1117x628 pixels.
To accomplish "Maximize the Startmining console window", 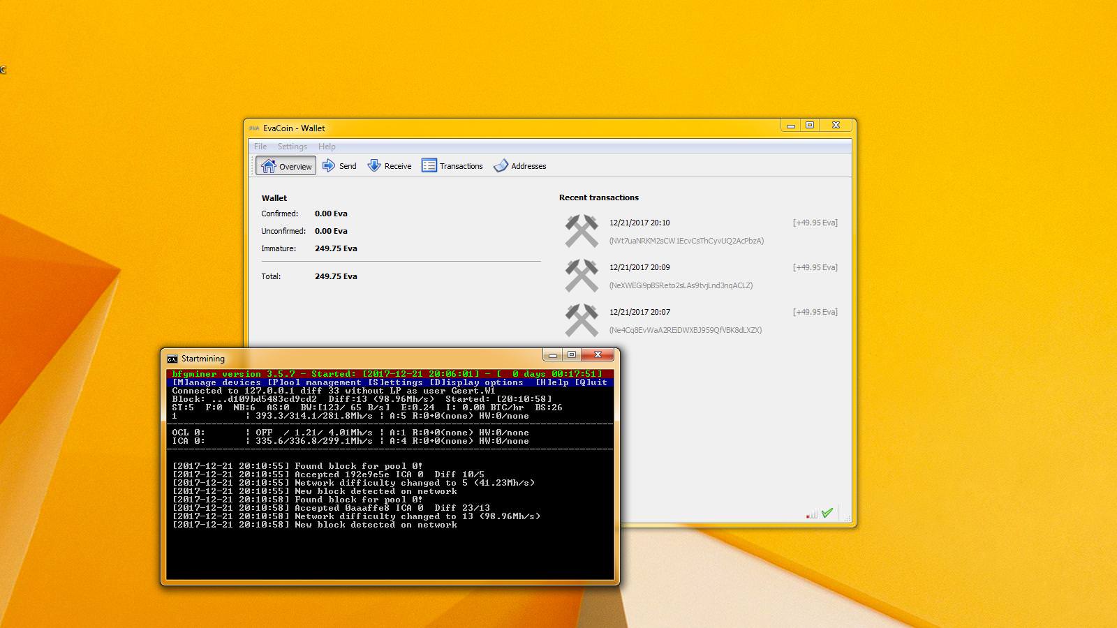I will coord(572,355).
